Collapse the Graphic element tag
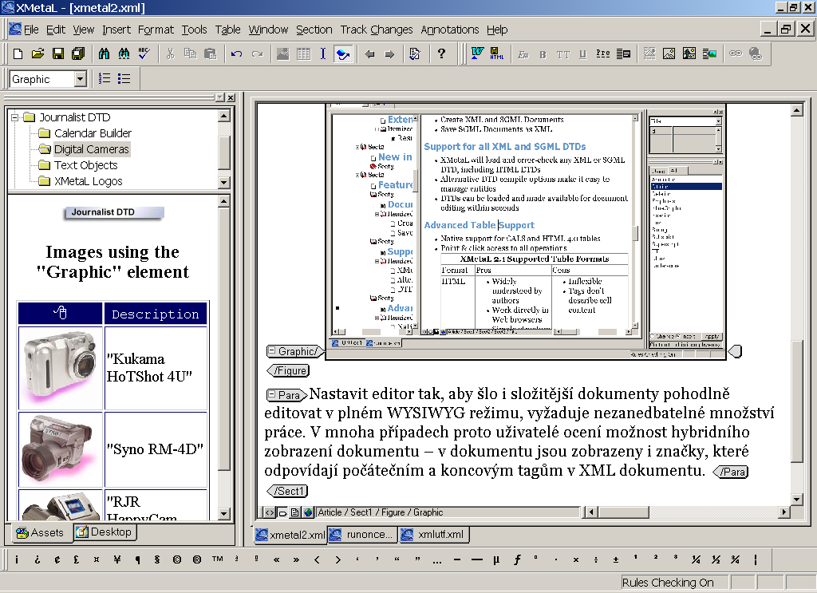 pyautogui.click(x=272, y=351)
